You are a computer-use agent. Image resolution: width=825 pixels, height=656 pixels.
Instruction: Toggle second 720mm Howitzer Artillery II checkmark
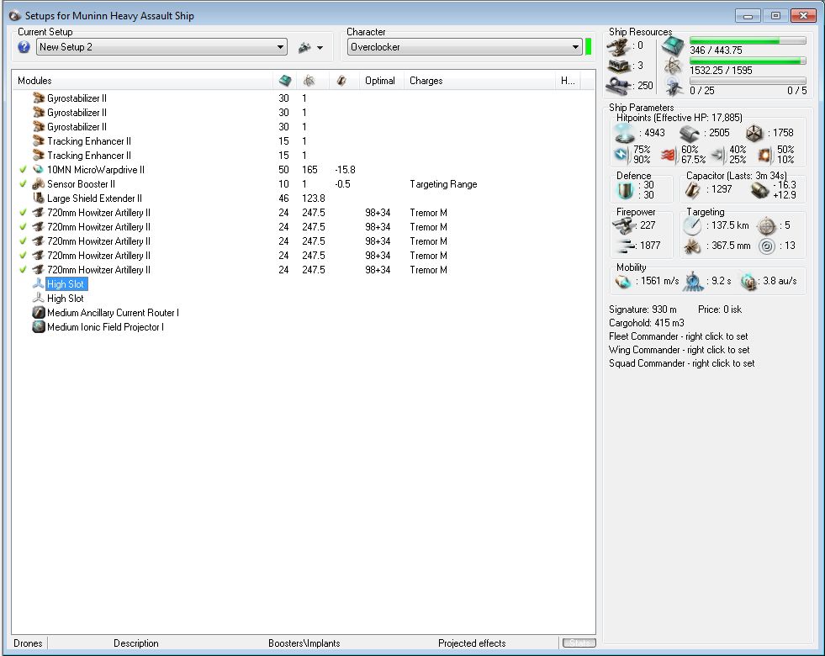[23, 227]
